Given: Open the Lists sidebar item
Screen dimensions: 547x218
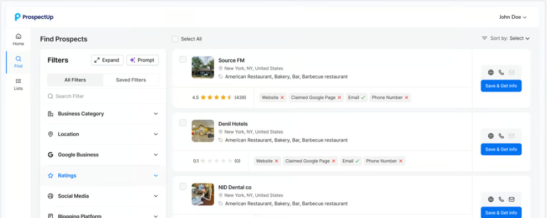Looking at the screenshot, I should pyautogui.click(x=18, y=84).
